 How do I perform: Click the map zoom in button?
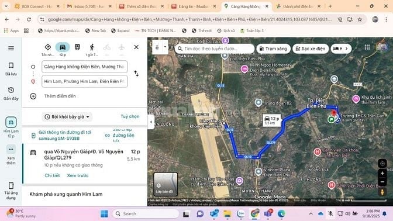(x=382, y=173)
